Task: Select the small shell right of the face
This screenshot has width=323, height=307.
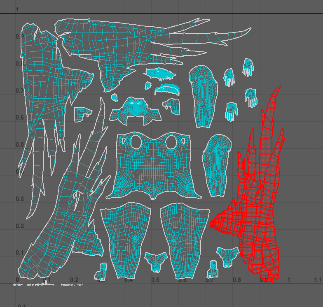Action: click(x=172, y=106)
